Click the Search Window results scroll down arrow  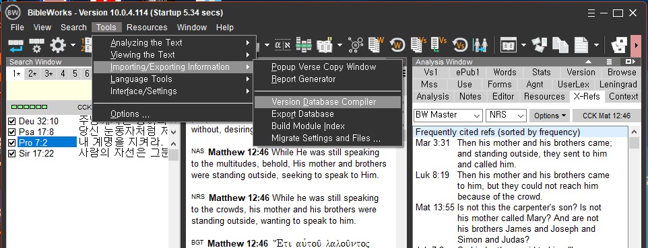[x=174, y=133]
